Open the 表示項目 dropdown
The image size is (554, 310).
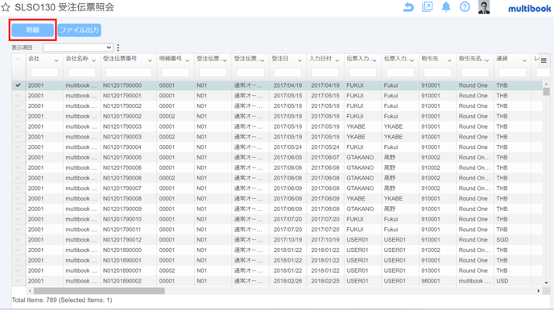pos(78,48)
